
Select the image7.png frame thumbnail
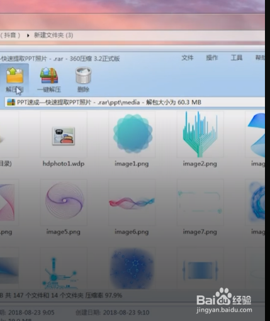click(200, 202)
